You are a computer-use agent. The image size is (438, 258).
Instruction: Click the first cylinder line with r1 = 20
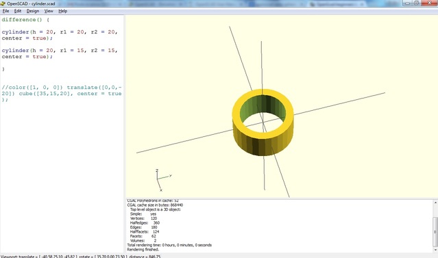pyautogui.click(x=60, y=32)
